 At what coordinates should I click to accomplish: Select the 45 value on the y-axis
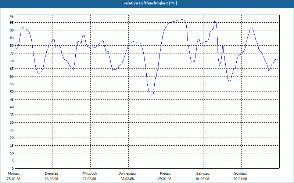[x=12, y=99]
